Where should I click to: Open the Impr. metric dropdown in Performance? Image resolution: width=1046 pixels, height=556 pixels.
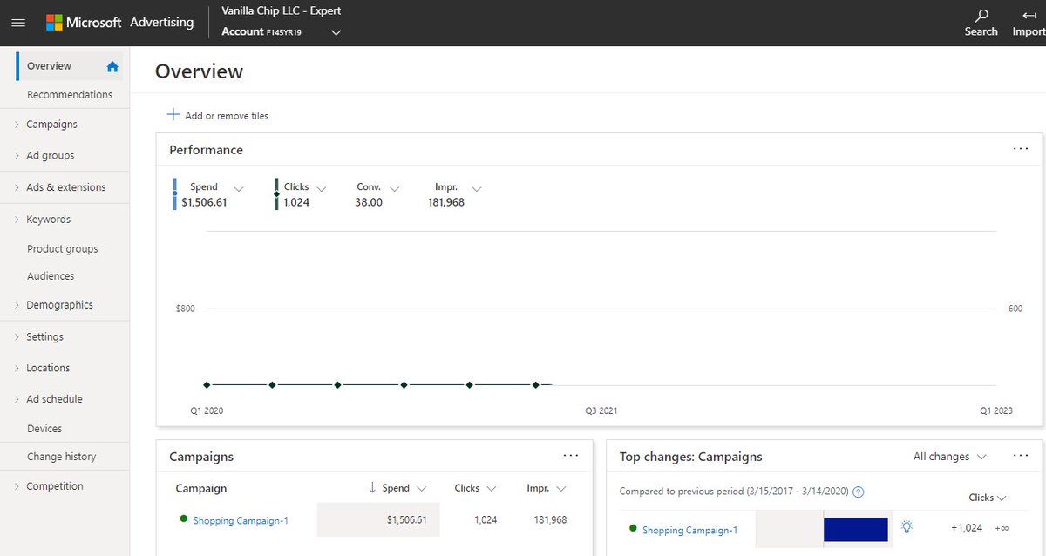476,188
